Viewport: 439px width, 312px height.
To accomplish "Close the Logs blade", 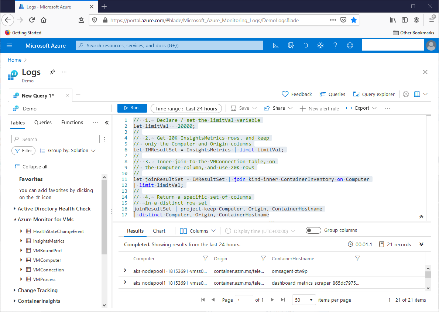I will coord(425,72).
